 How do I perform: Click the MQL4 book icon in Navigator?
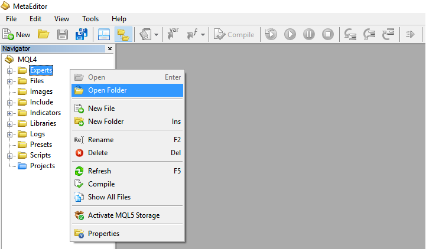9,59
